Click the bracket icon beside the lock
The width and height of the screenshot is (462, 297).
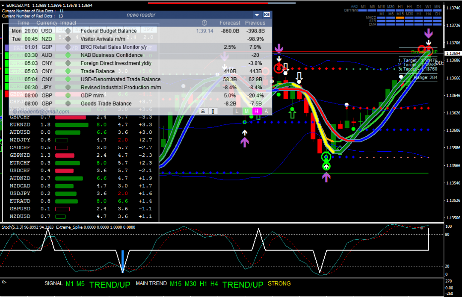coord(213,111)
